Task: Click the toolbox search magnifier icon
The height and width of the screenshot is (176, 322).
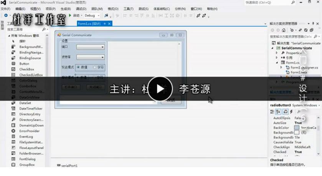Action: pos(44,29)
